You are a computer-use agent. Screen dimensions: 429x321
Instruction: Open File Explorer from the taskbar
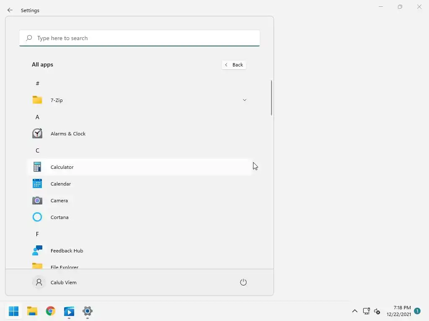tap(32, 311)
